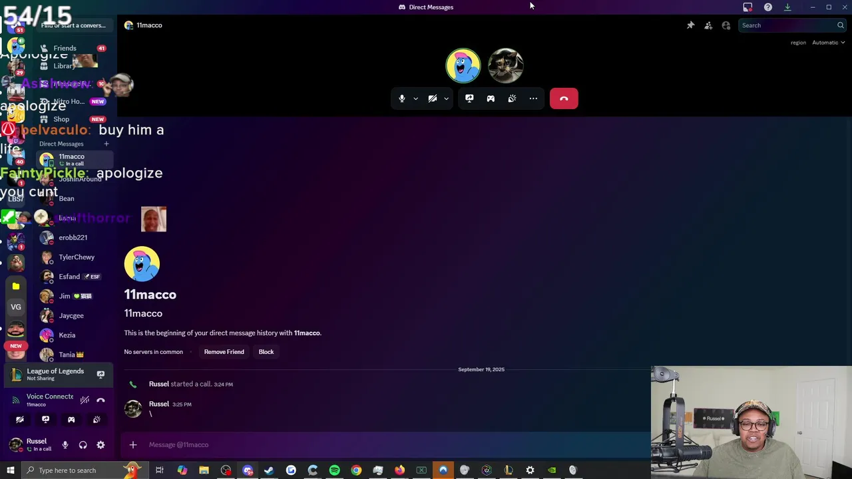
Task: Click Russel's avatar on the message
Action: click(133, 408)
